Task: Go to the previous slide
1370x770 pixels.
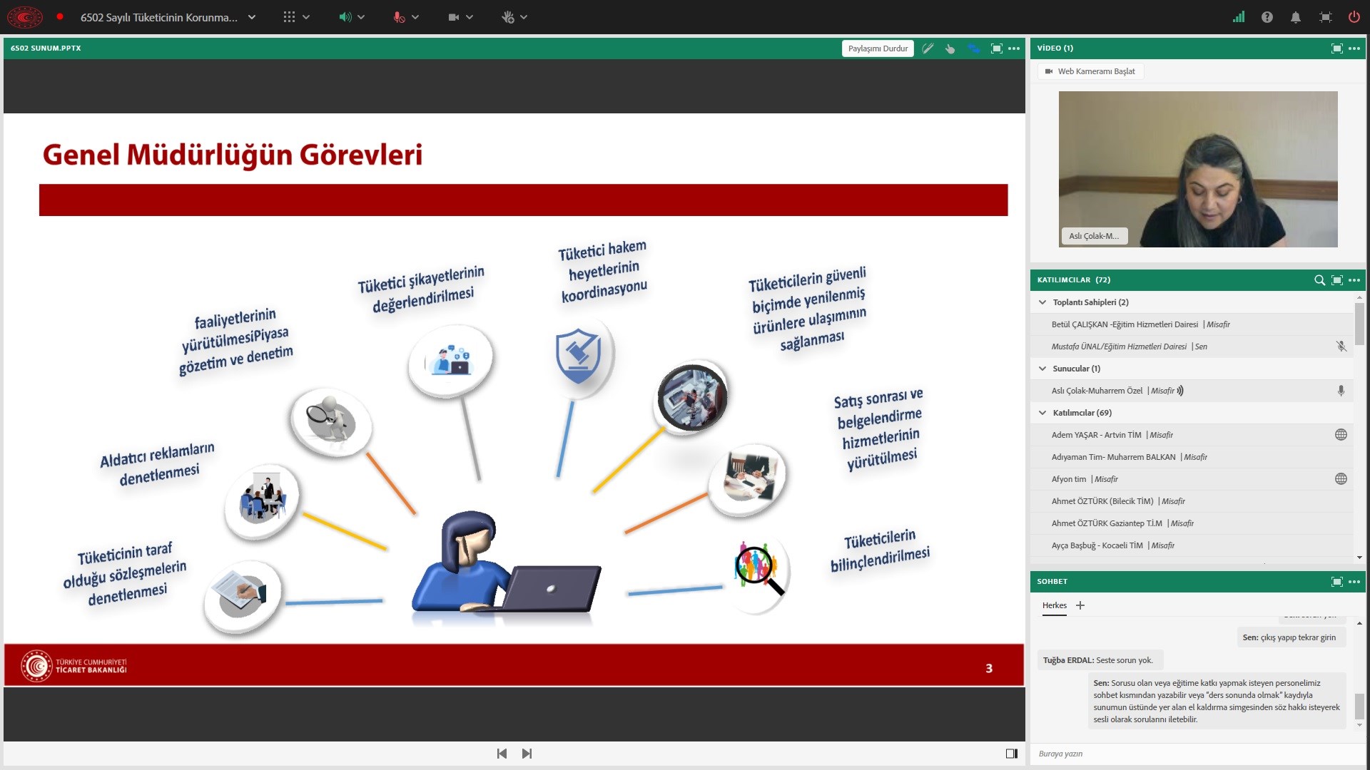Action: tap(502, 754)
